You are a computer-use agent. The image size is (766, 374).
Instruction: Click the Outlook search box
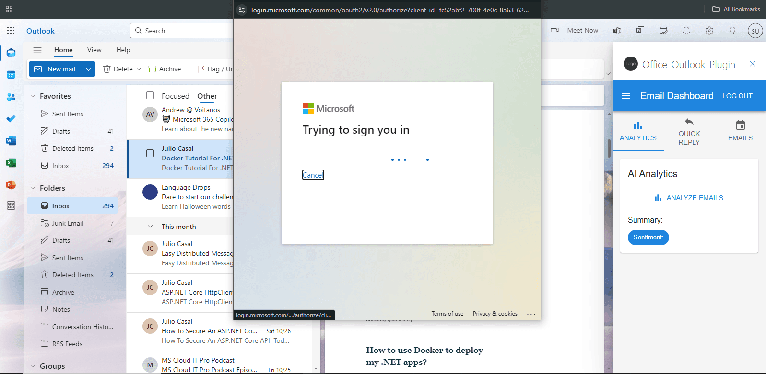182,31
